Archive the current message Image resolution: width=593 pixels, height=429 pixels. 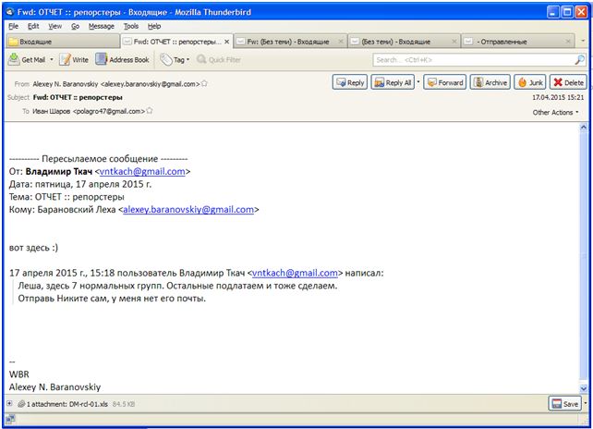pos(490,82)
